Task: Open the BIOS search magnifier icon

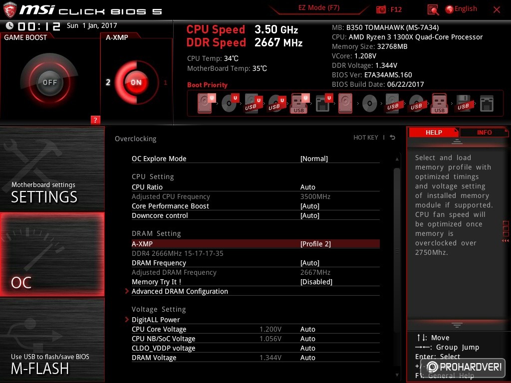Action: click(x=433, y=10)
